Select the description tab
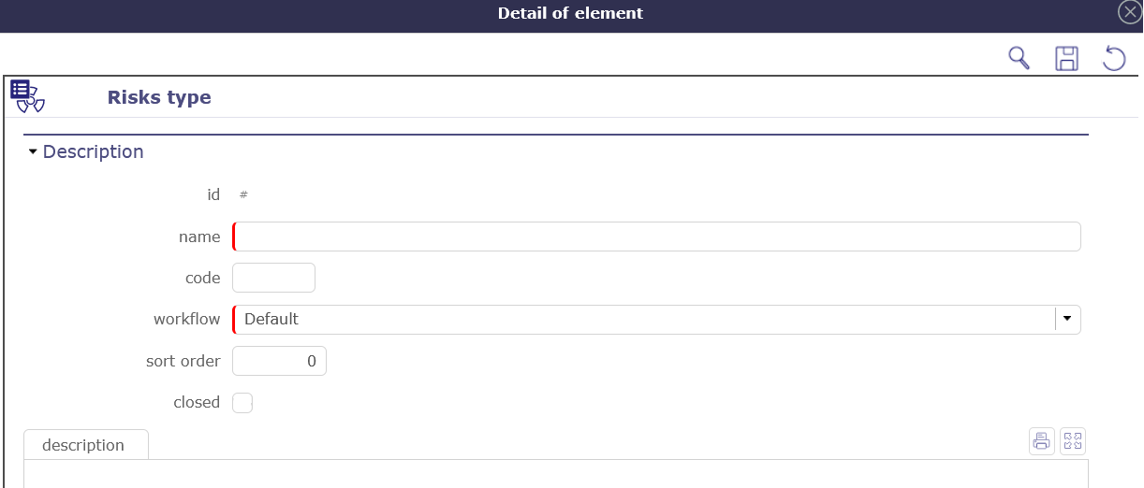Image resolution: width=1144 pixels, height=488 pixels. [84, 445]
